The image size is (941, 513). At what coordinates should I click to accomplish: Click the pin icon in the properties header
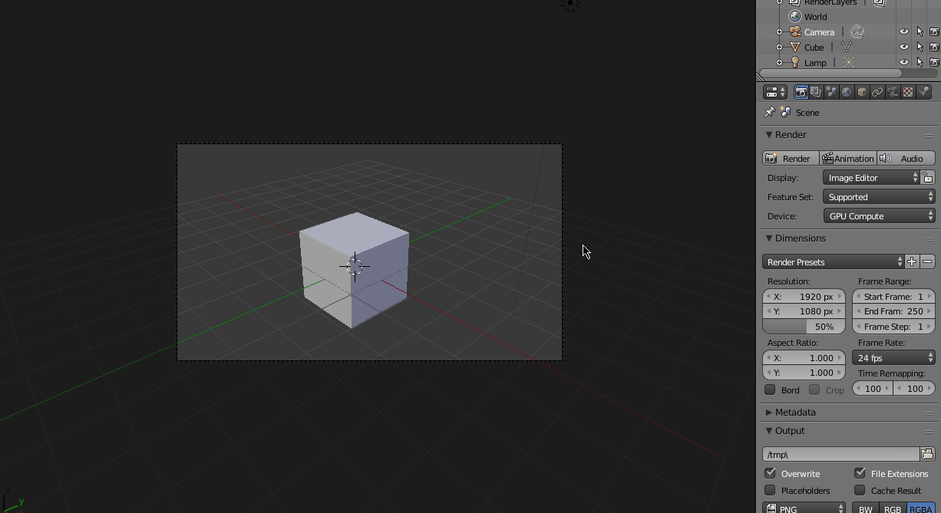(769, 112)
